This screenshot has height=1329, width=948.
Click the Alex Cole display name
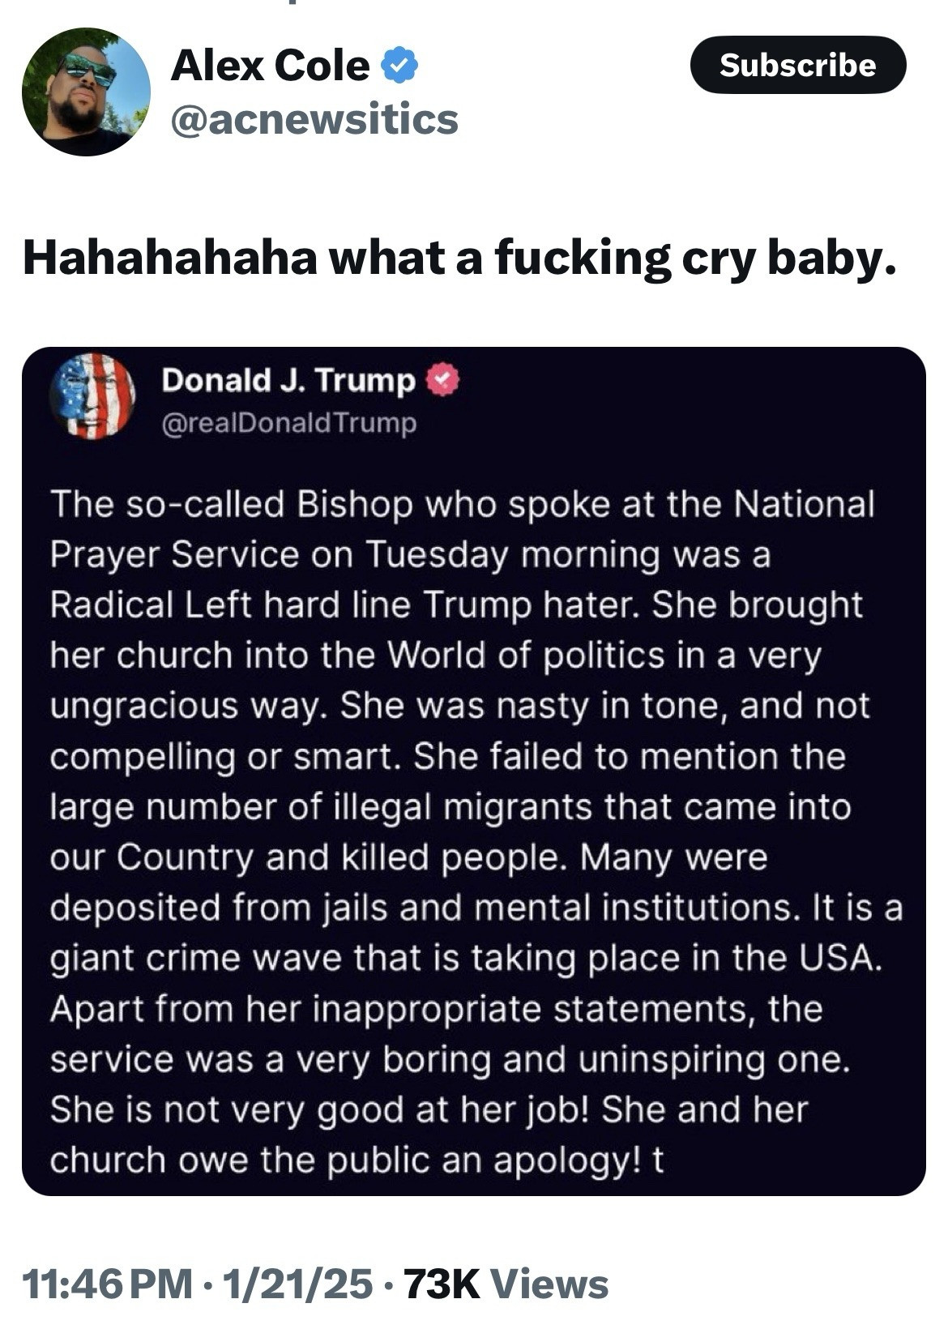(269, 66)
